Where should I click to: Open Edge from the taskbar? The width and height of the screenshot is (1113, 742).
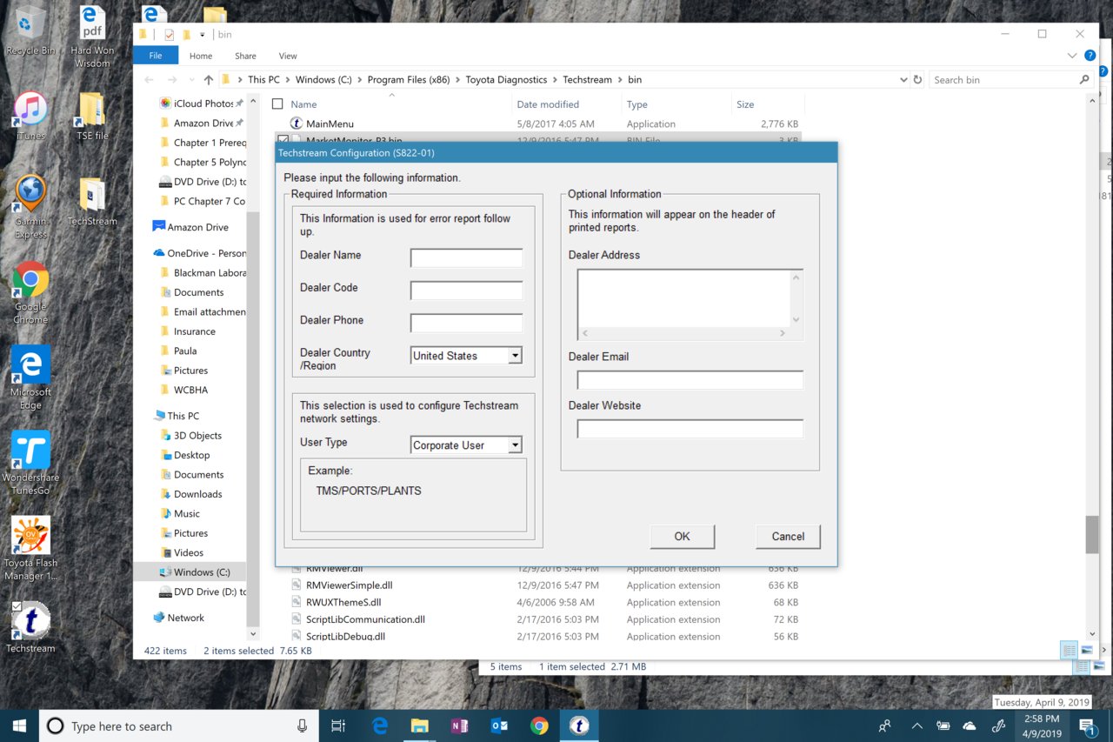[380, 725]
